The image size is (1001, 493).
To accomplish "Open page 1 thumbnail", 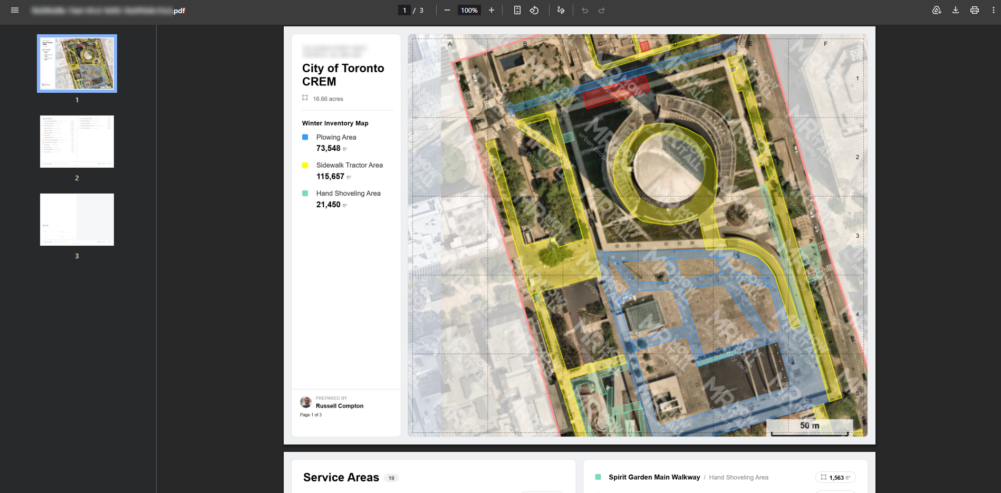I will [77, 63].
